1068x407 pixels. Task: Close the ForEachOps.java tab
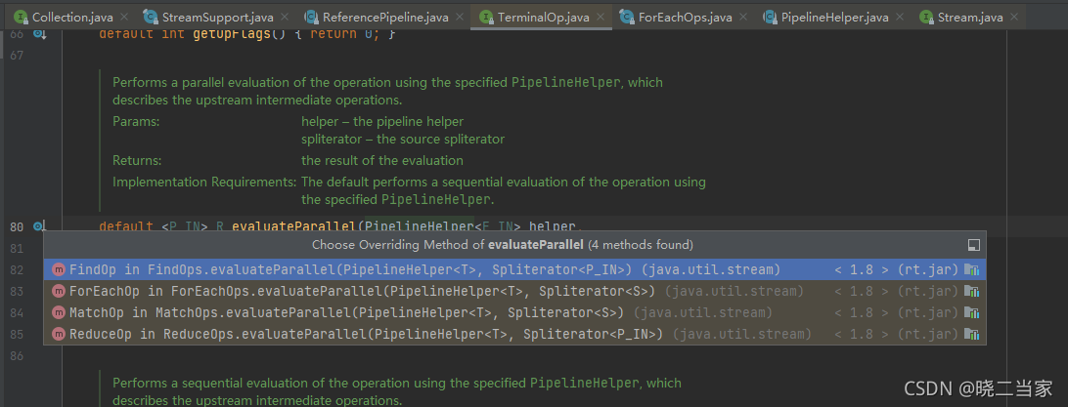coord(743,17)
